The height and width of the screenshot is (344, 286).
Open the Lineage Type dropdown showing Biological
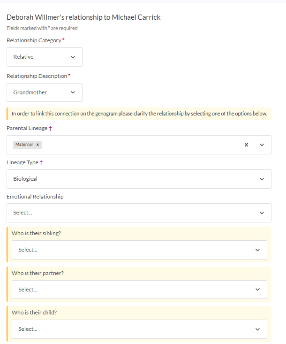139,179
